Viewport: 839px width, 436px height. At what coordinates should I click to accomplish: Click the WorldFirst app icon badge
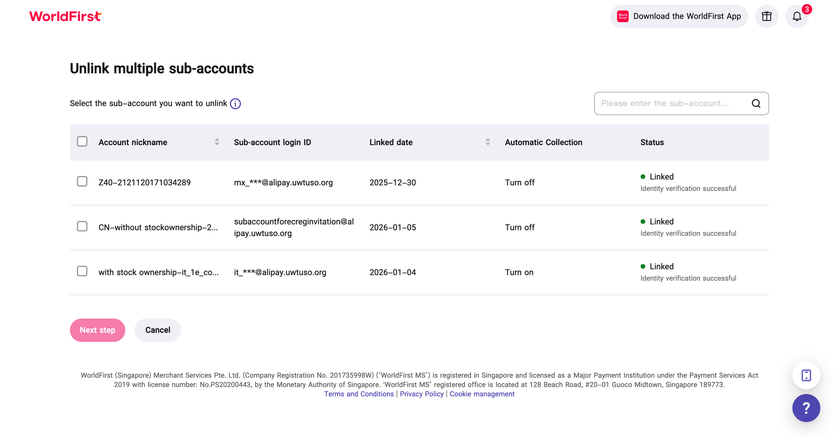point(623,16)
